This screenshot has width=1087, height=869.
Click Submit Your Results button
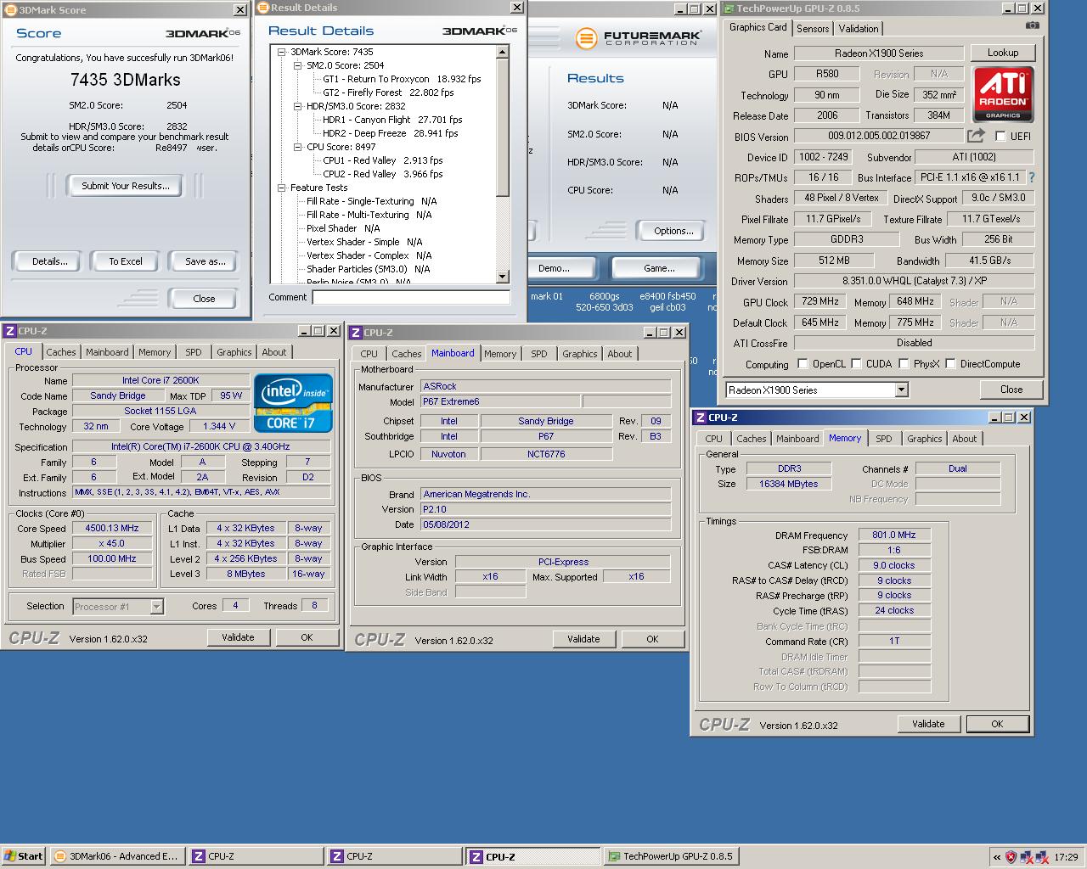click(x=126, y=186)
